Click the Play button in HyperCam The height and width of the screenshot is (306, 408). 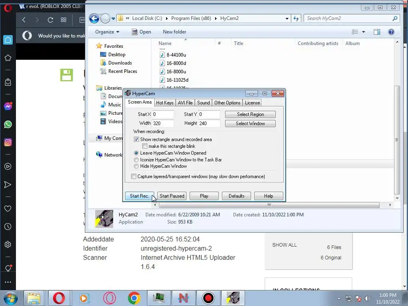tap(204, 196)
